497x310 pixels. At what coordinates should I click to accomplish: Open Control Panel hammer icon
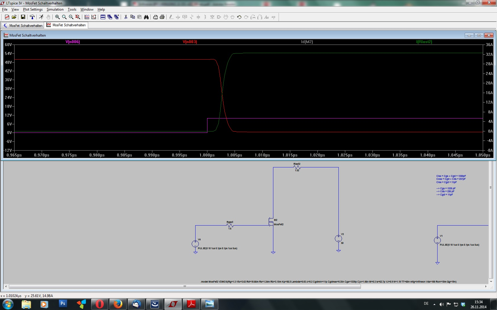32,17
